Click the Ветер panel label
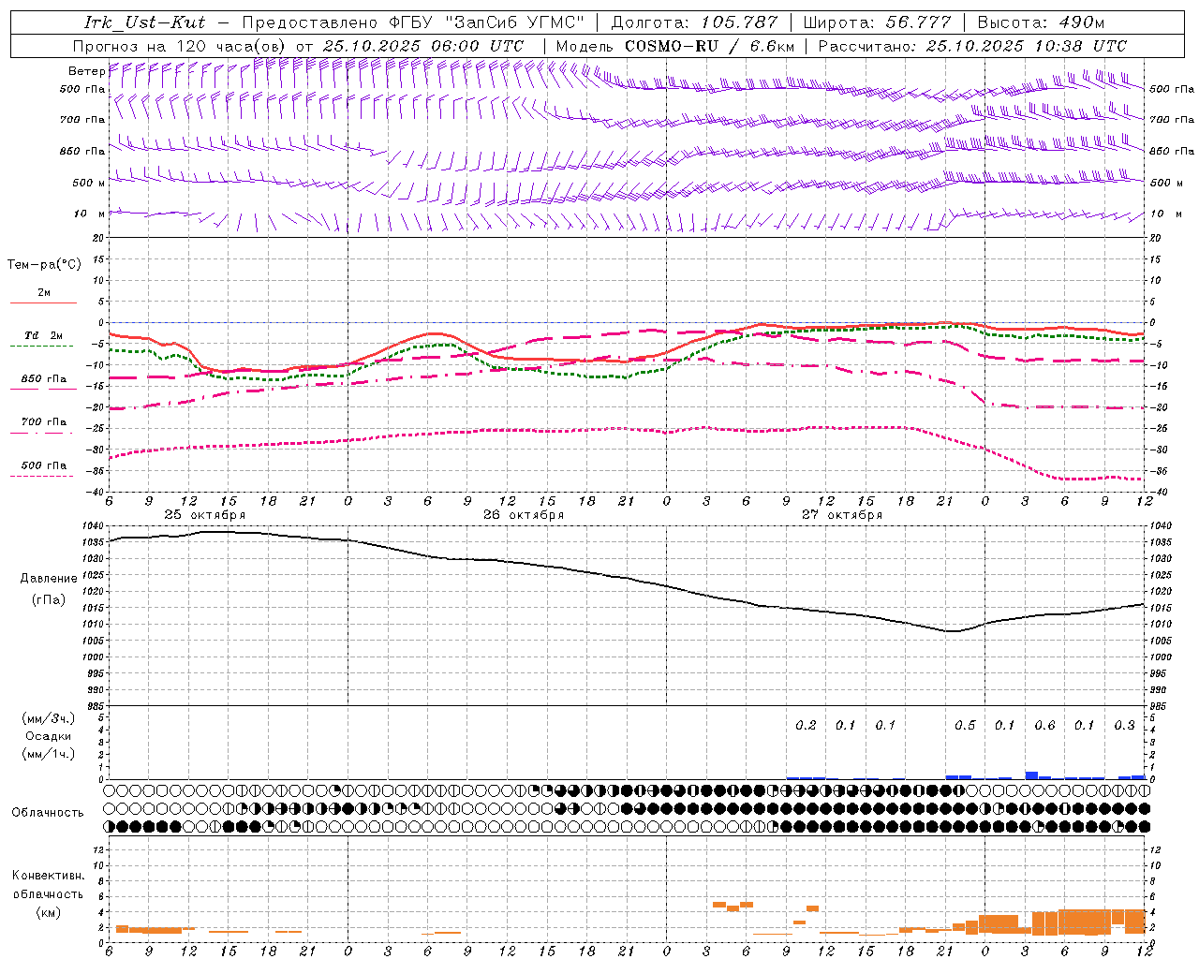 pos(86,71)
